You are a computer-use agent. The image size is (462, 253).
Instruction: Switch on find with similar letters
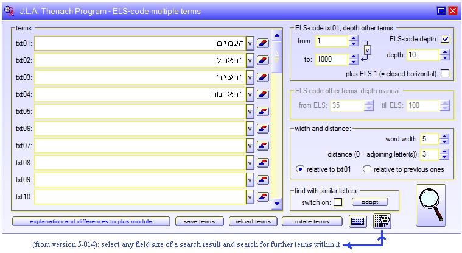point(338,202)
